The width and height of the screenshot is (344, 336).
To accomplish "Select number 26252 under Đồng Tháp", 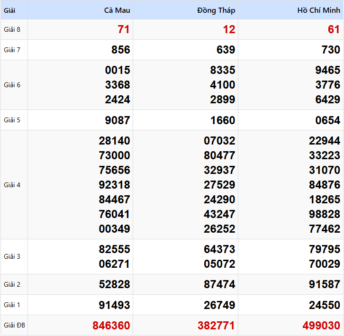I will click(x=219, y=229).
